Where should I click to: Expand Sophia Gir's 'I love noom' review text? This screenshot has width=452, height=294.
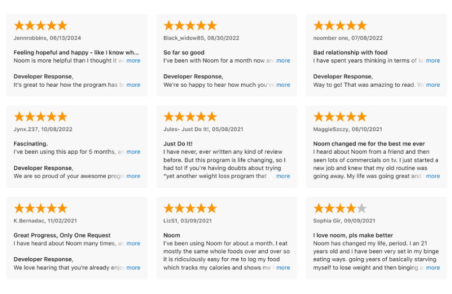(x=433, y=268)
